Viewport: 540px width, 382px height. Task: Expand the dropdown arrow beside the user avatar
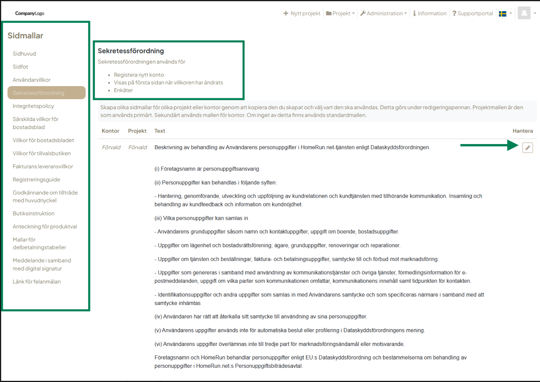[x=535, y=13]
